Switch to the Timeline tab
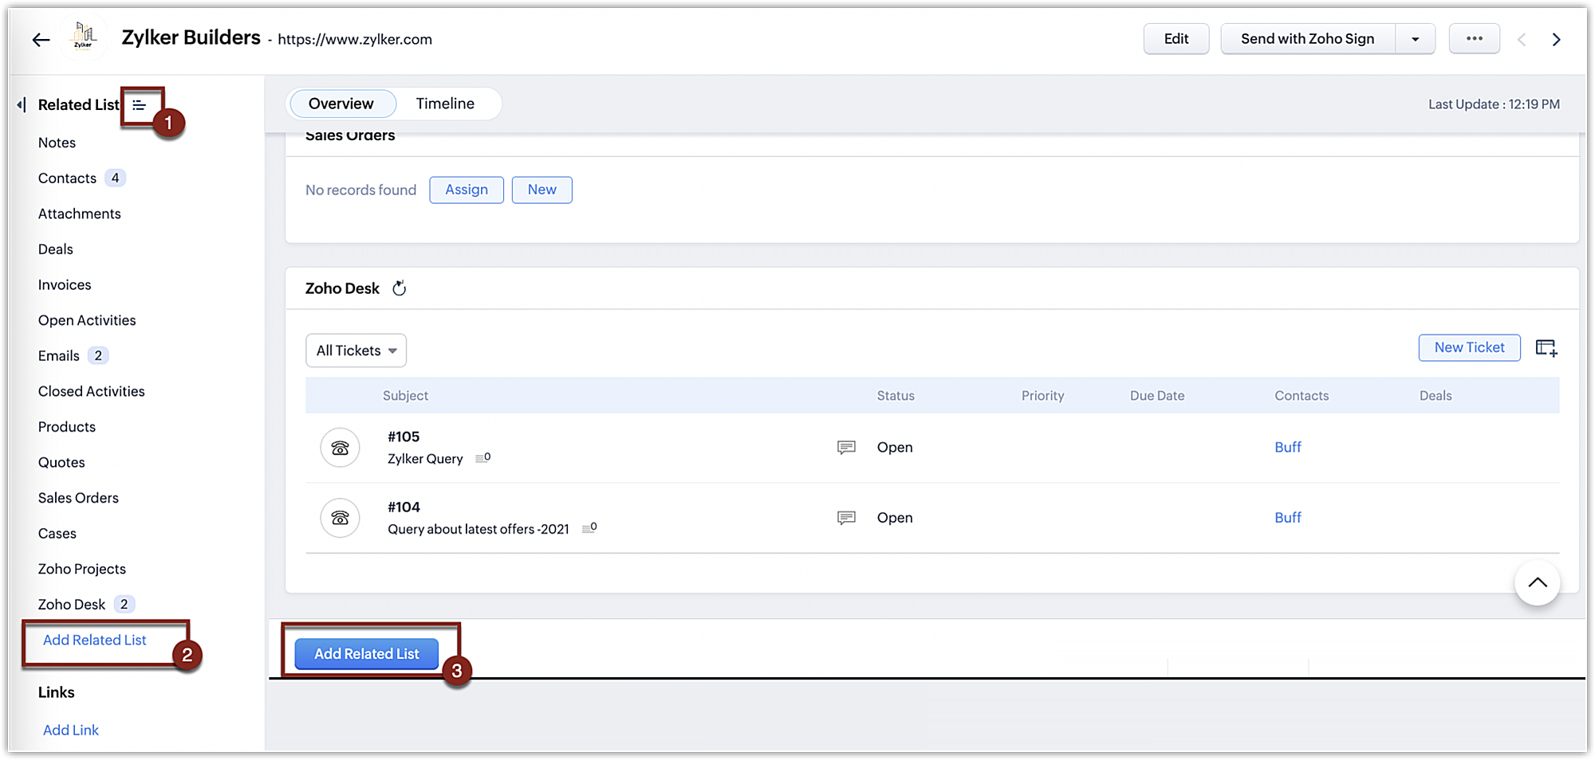Viewport: 1595px width, 760px height. tap(445, 104)
